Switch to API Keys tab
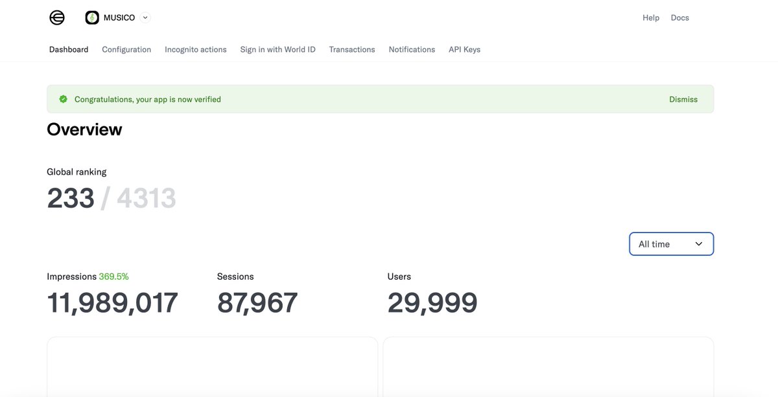This screenshot has height=397, width=778. pos(464,49)
